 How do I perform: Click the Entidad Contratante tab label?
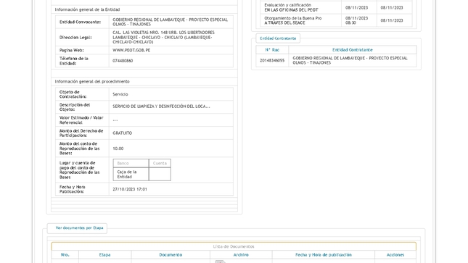(x=278, y=38)
